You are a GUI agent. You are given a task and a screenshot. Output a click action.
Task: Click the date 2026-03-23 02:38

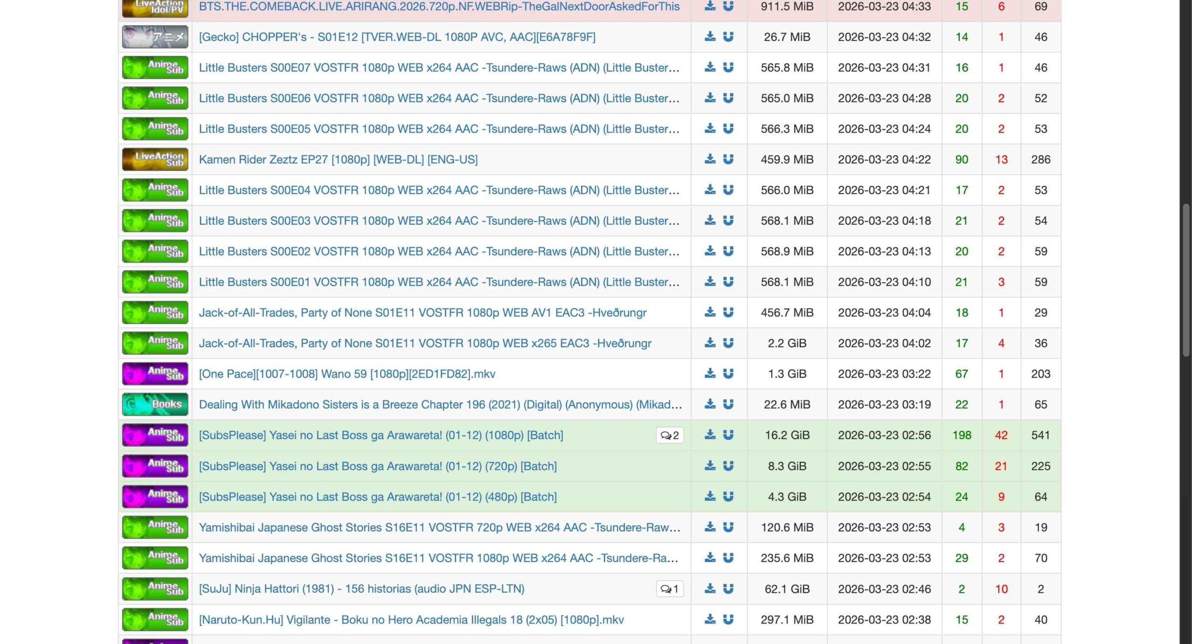click(x=884, y=620)
